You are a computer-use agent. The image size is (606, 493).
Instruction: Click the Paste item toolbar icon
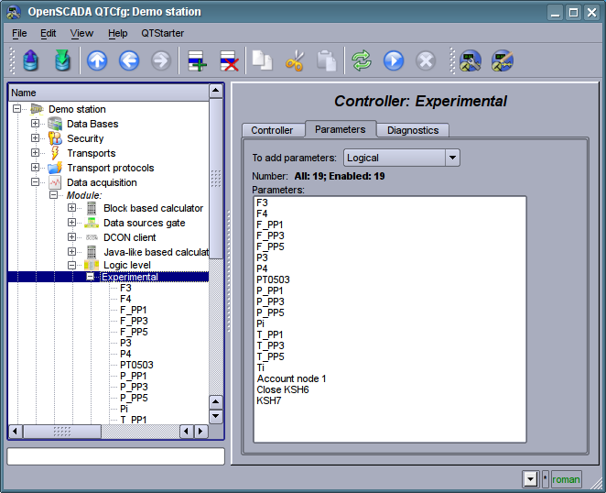tap(327, 60)
